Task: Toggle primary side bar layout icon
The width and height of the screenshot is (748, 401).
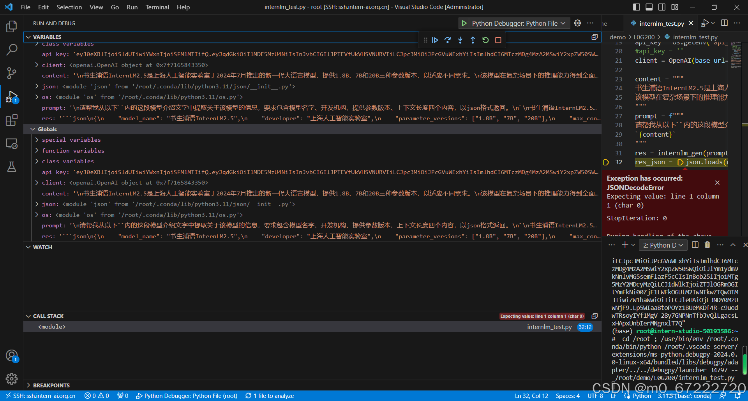Action: [636, 7]
